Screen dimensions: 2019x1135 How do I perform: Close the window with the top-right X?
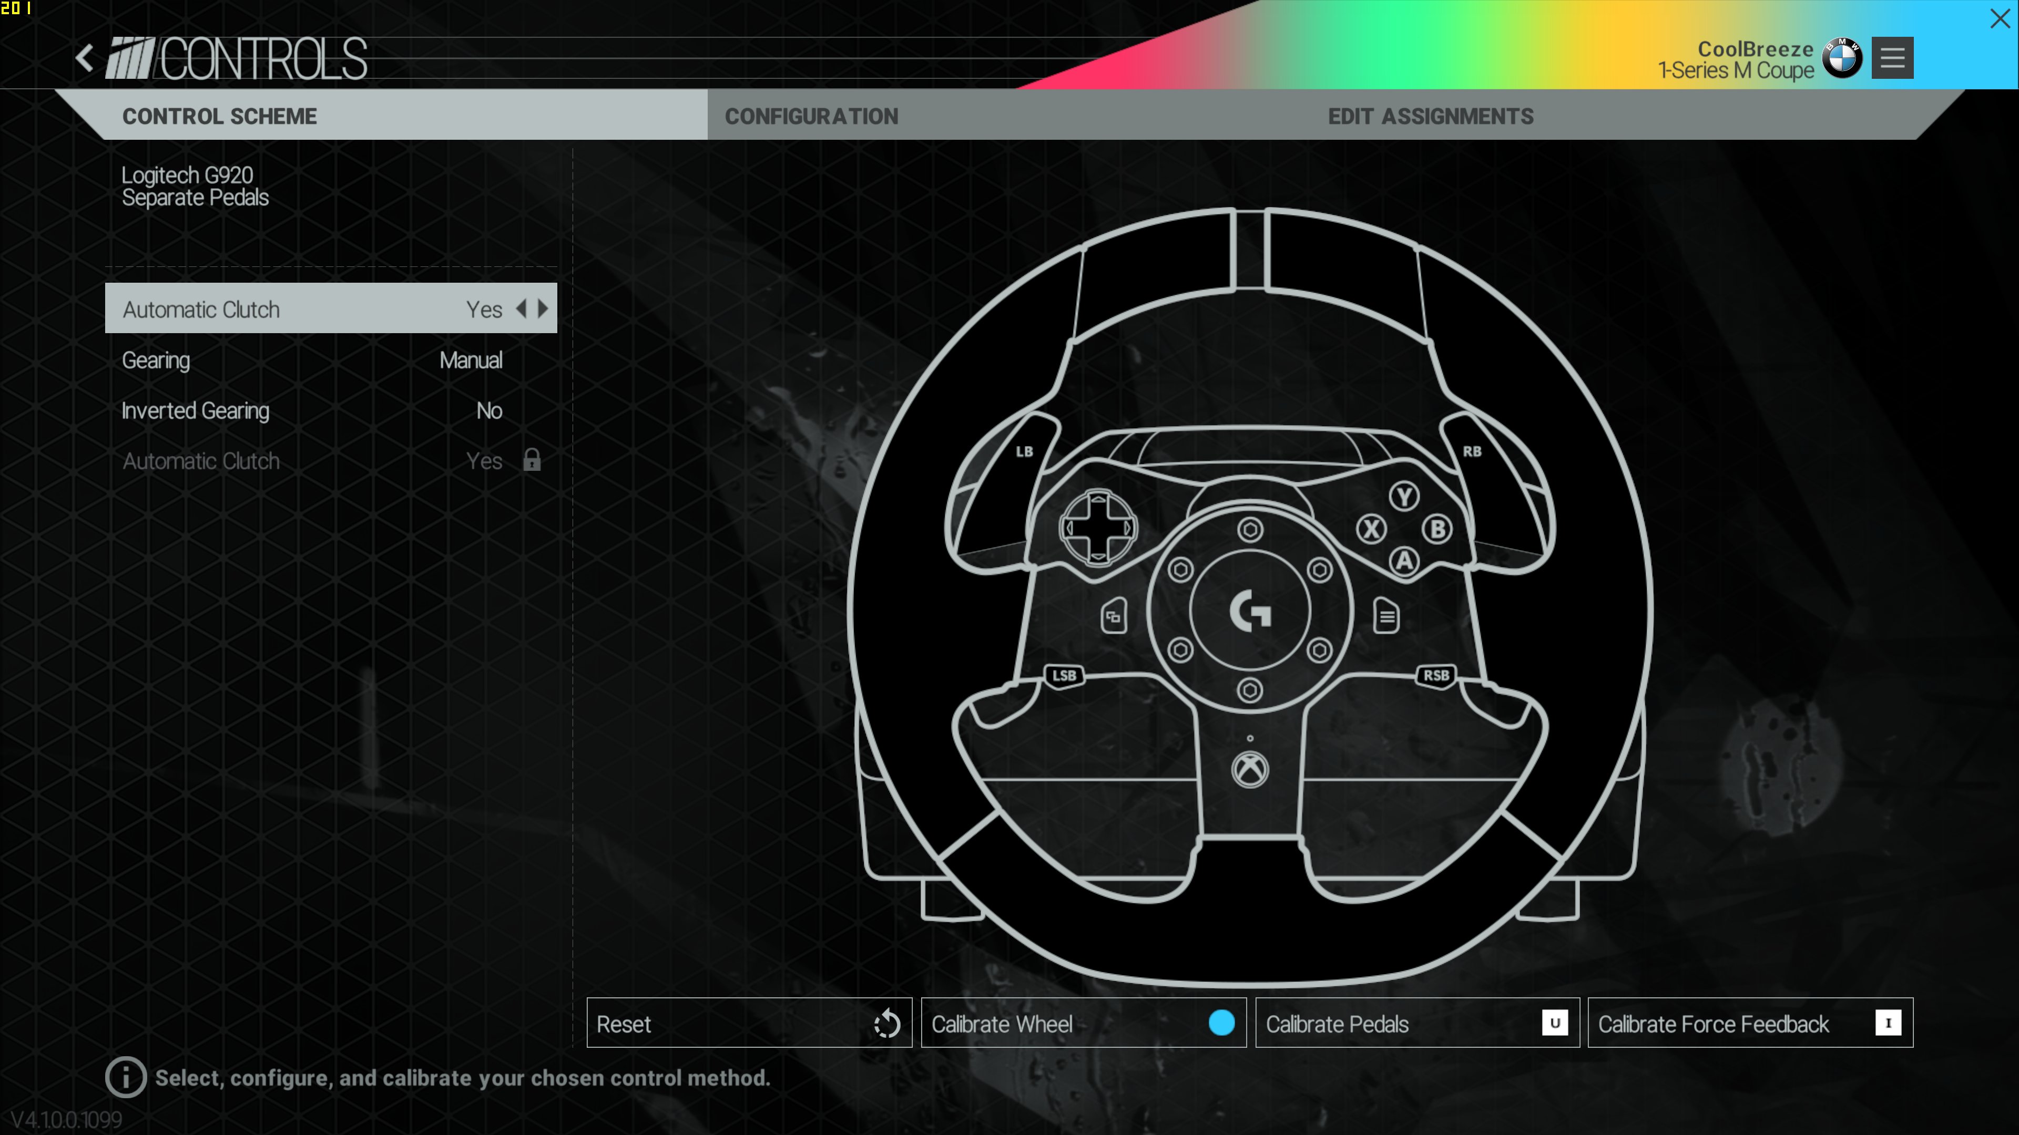coord(2000,18)
